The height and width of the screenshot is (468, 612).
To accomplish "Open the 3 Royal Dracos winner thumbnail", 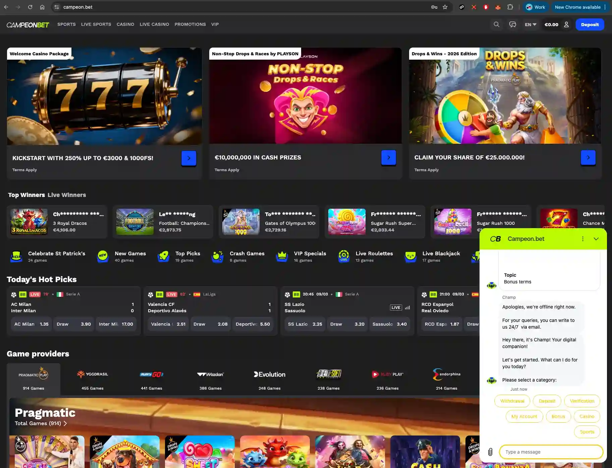I will pyautogui.click(x=29, y=221).
